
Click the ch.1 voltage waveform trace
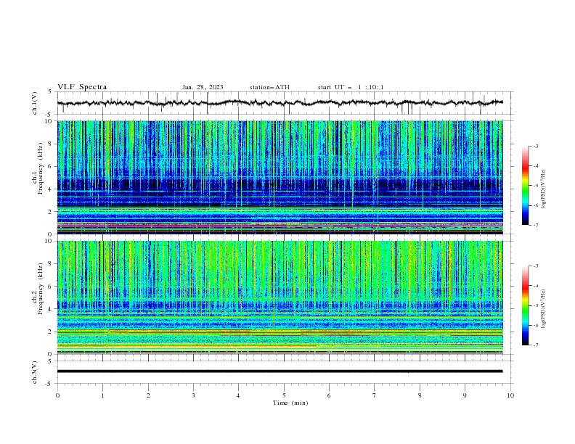[x=280, y=103]
